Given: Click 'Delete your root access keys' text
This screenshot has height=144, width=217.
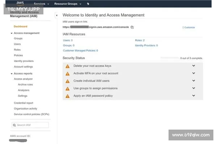Looking at the screenshot, I should point(92,66).
